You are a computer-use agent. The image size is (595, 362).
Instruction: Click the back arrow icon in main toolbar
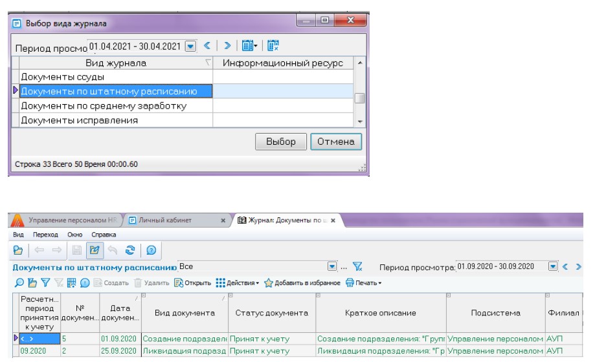point(39,250)
